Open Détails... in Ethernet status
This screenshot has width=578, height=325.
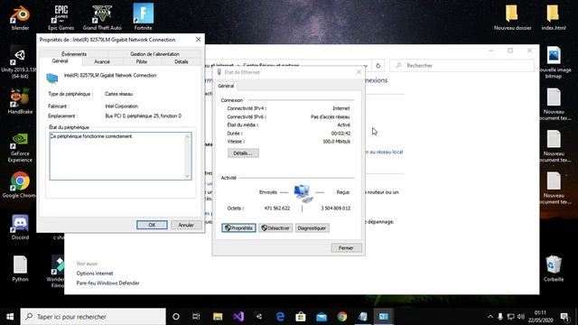point(243,153)
